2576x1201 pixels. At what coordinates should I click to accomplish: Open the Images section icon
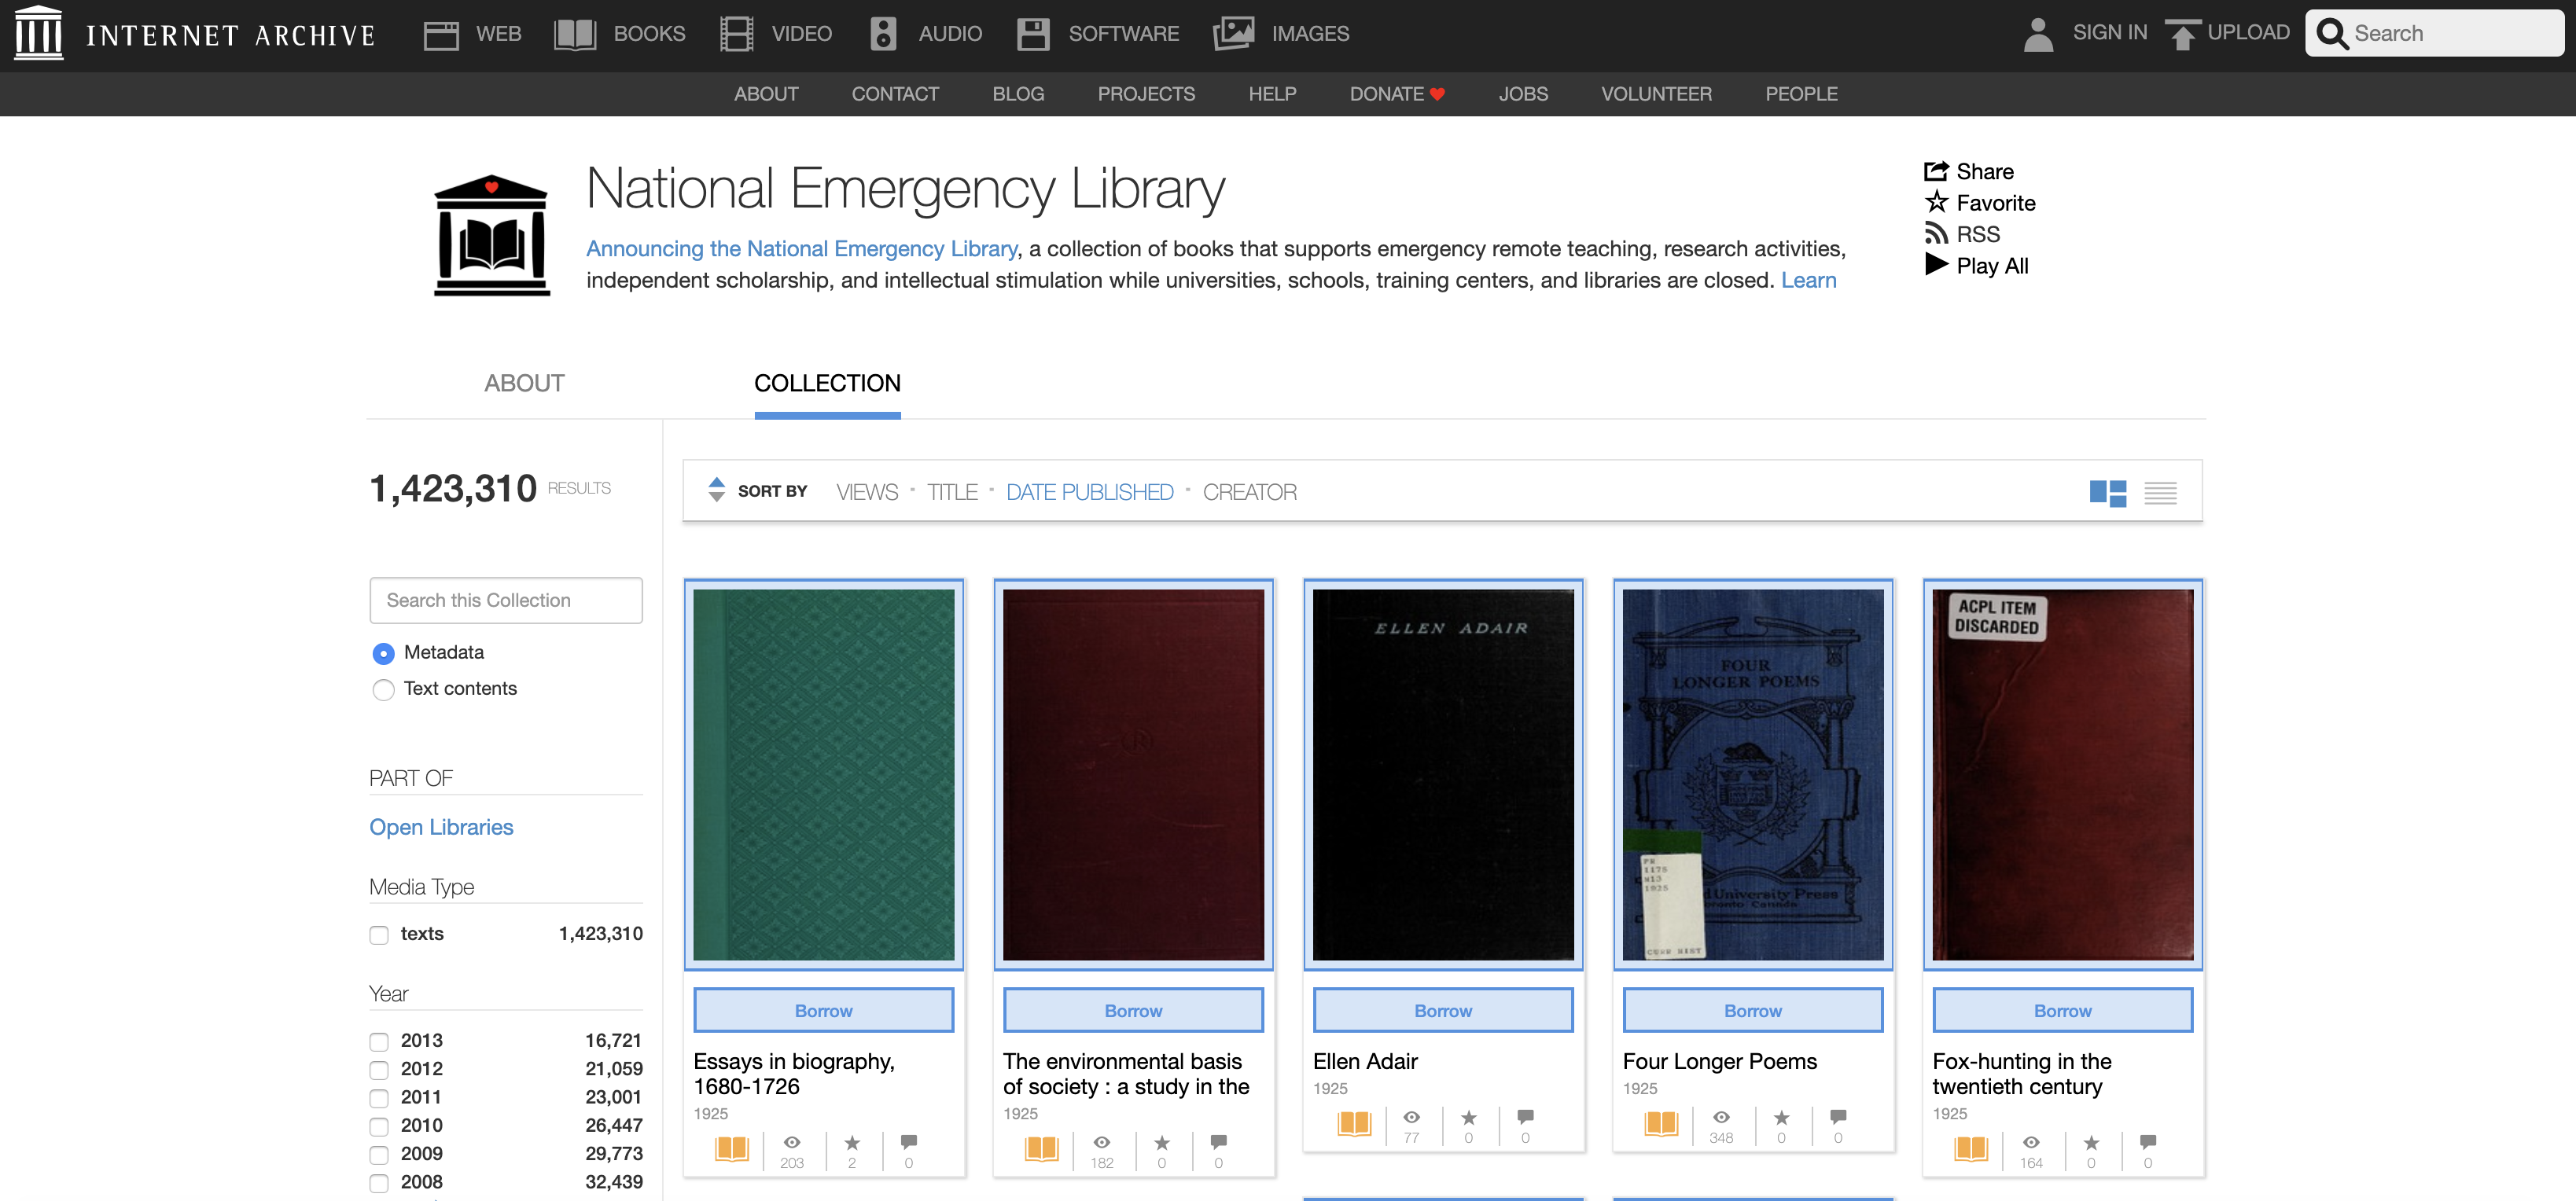(x=1235, y=33)
